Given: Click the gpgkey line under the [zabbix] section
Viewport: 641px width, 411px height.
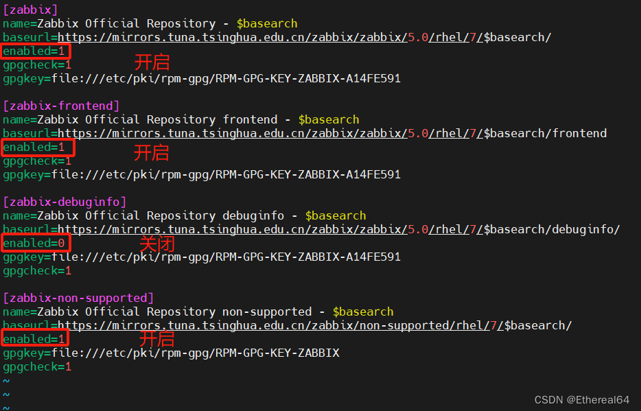Looking at the screenshot, I should (202, 78).
